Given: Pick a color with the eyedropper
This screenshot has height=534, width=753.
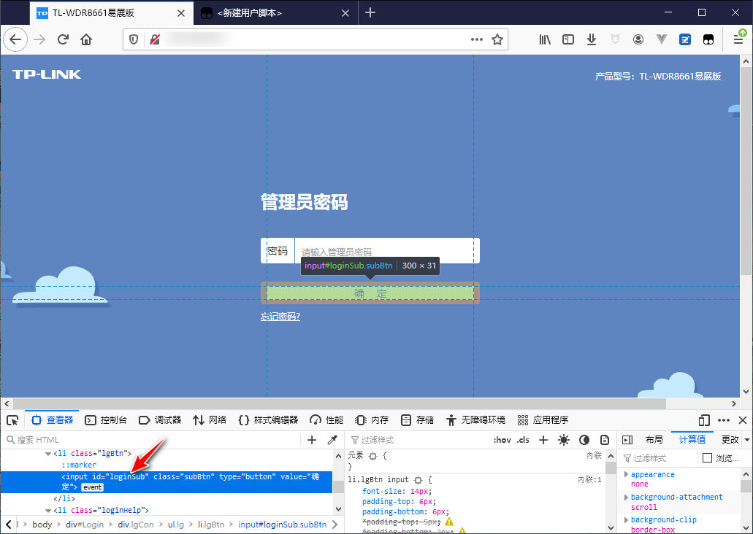Looking at the screenshot, I should [x=332, y=440].
